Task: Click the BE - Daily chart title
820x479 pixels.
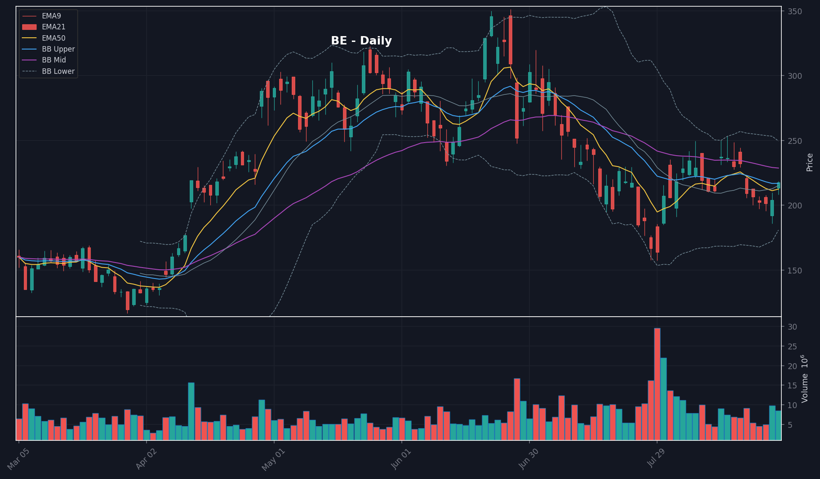Action: 361,41
